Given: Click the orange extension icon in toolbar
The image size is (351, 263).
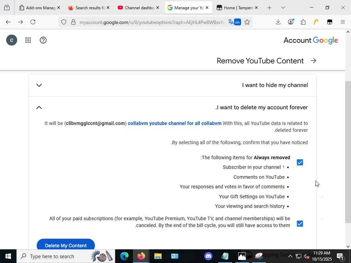Looking at the screenshot, I should (316, 22).
